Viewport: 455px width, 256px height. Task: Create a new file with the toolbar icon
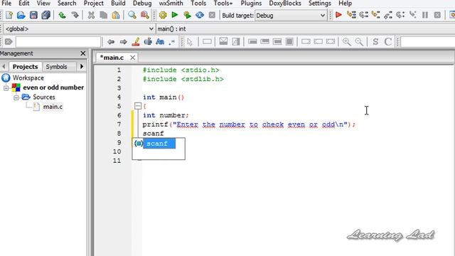(9, 15)
